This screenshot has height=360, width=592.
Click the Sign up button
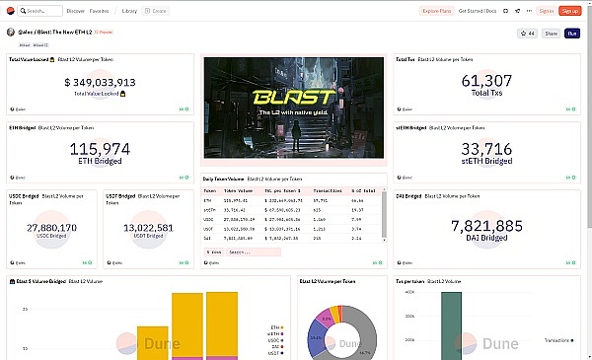(569, 11)
